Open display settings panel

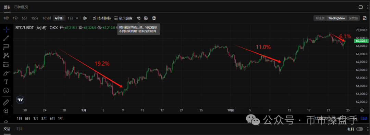click(x=123, y=18)
